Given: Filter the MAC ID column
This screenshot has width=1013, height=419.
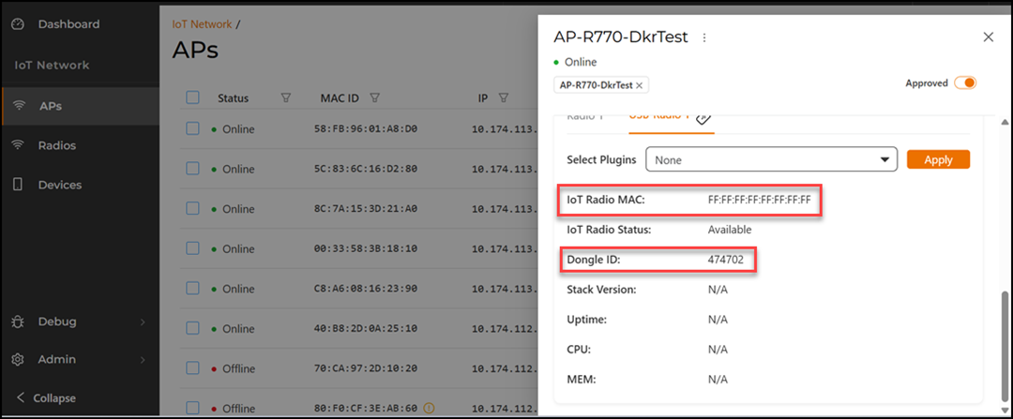Looking at the screenshot, I should (374, 98).
